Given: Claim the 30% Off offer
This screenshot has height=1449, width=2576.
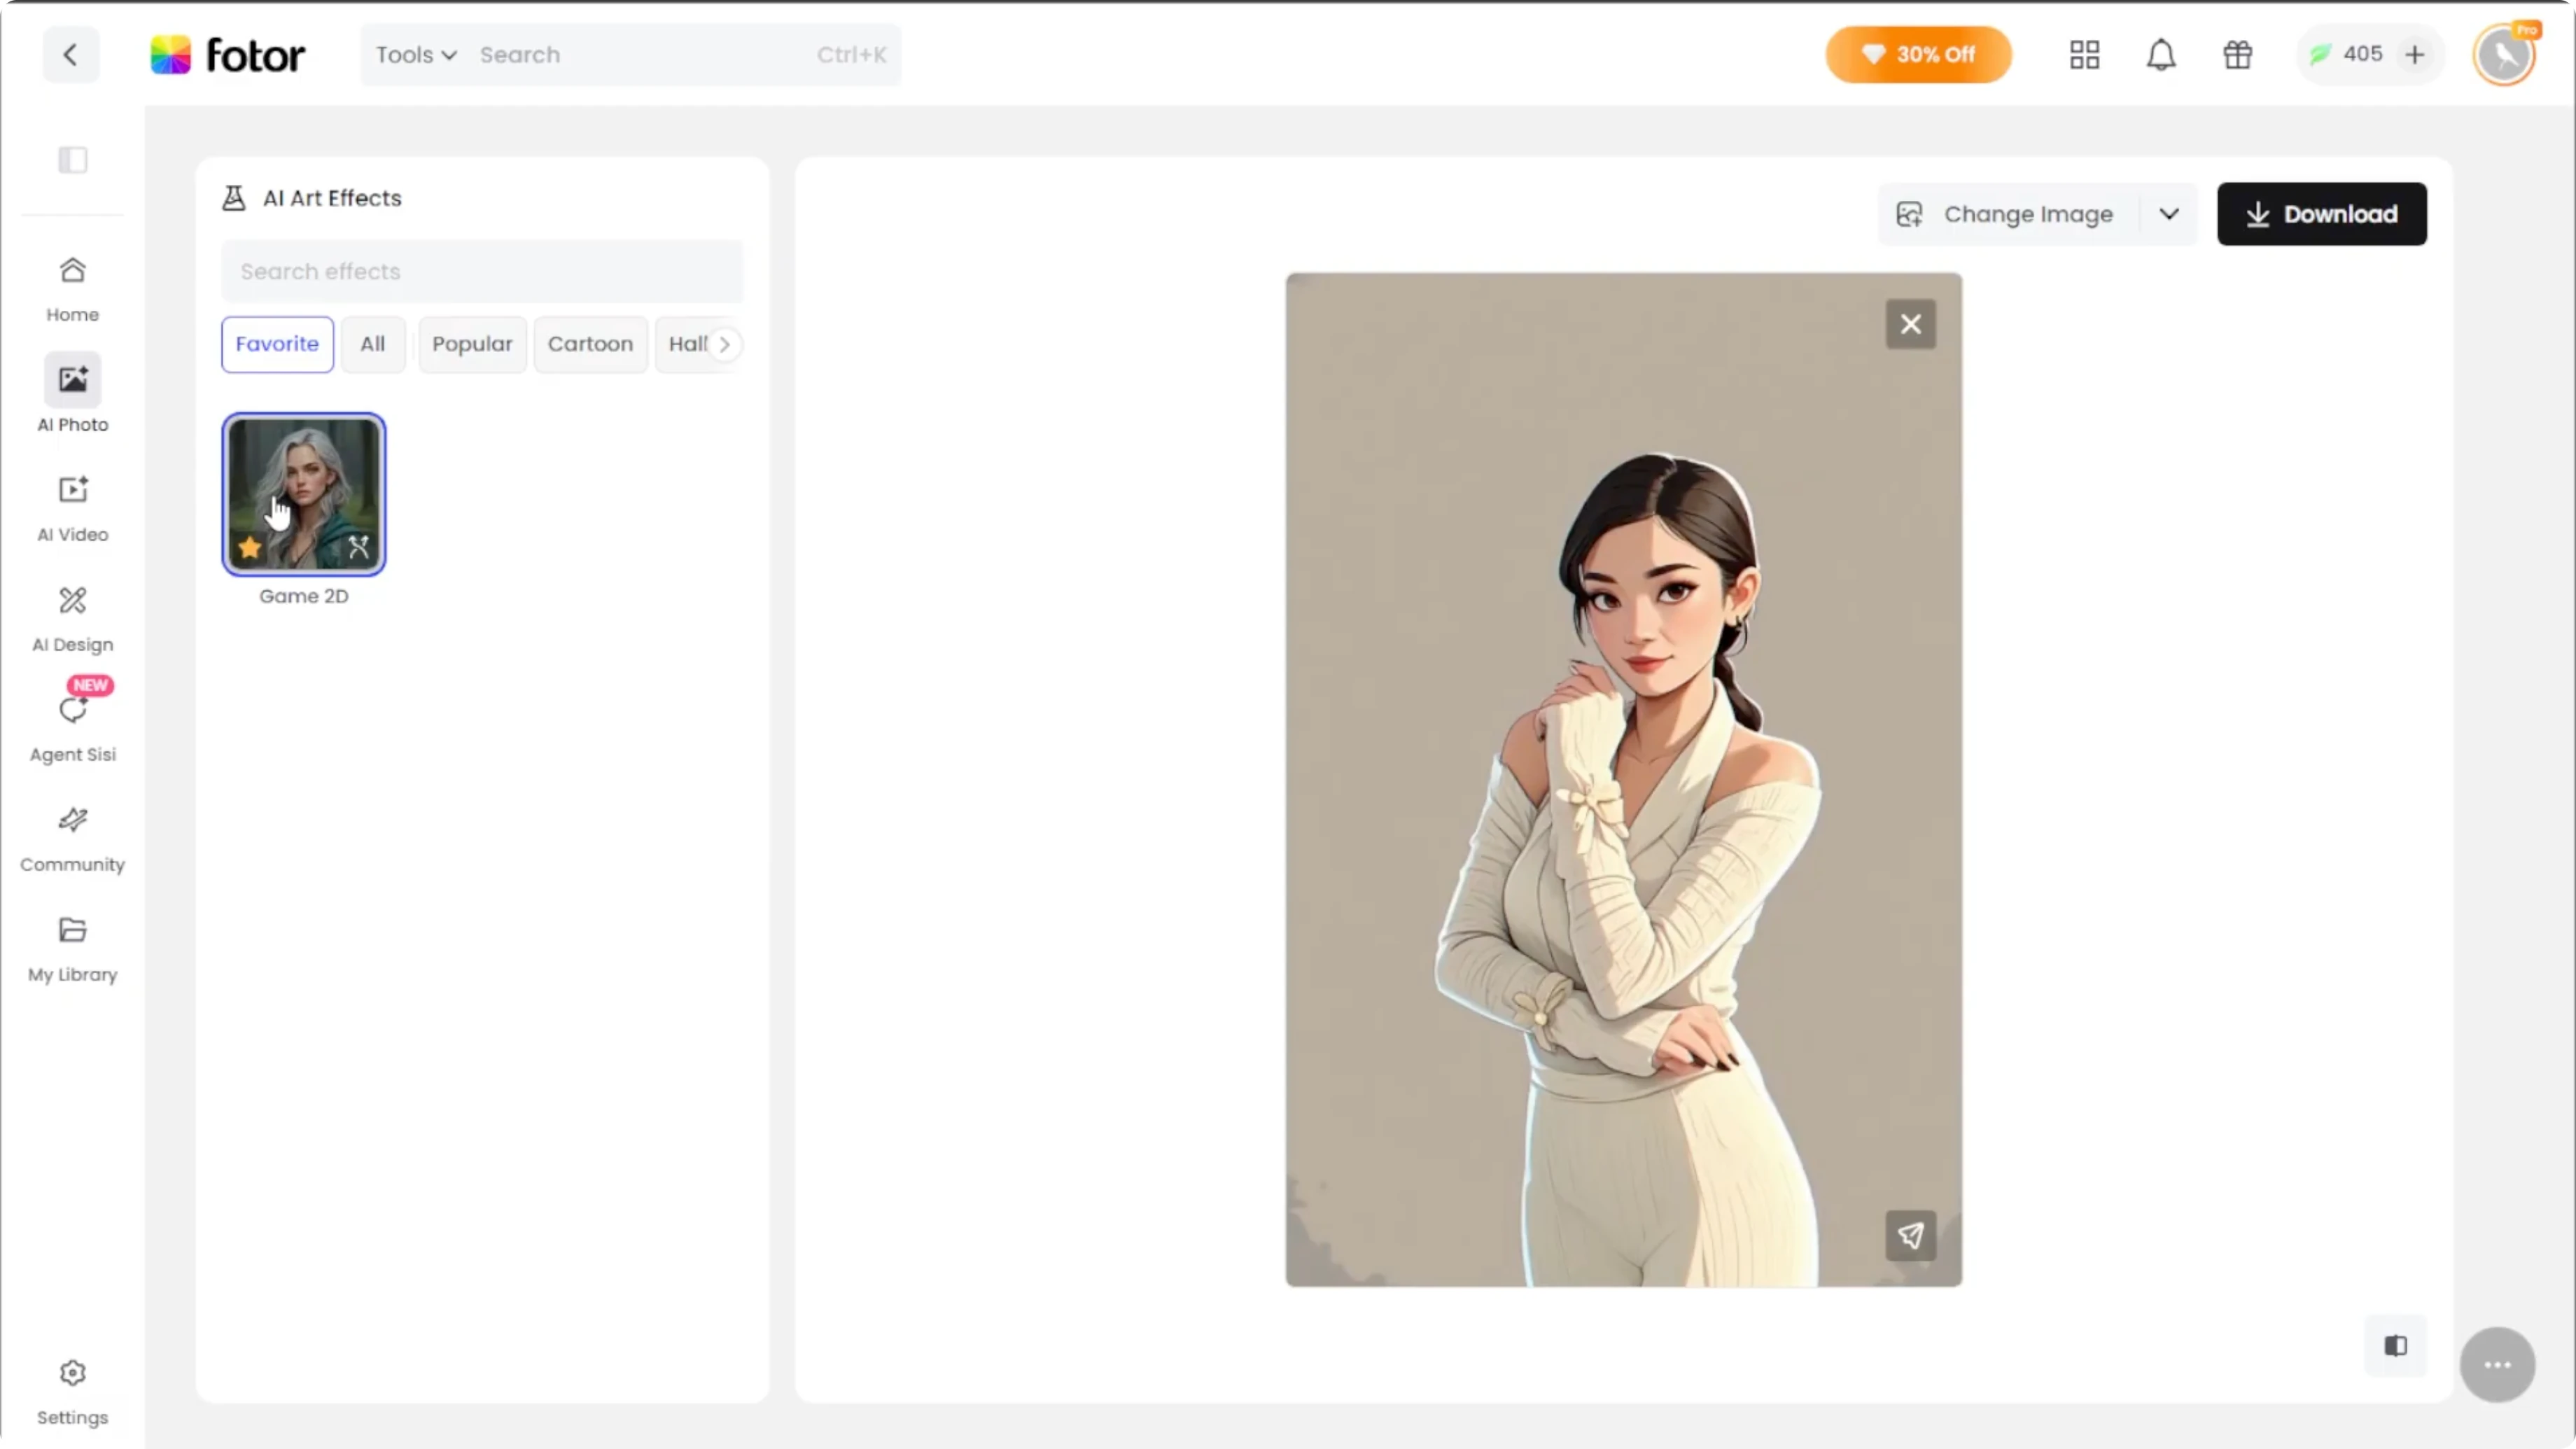Looking at the screenshot, I should pyautogui.click(x=1918, y=54).
